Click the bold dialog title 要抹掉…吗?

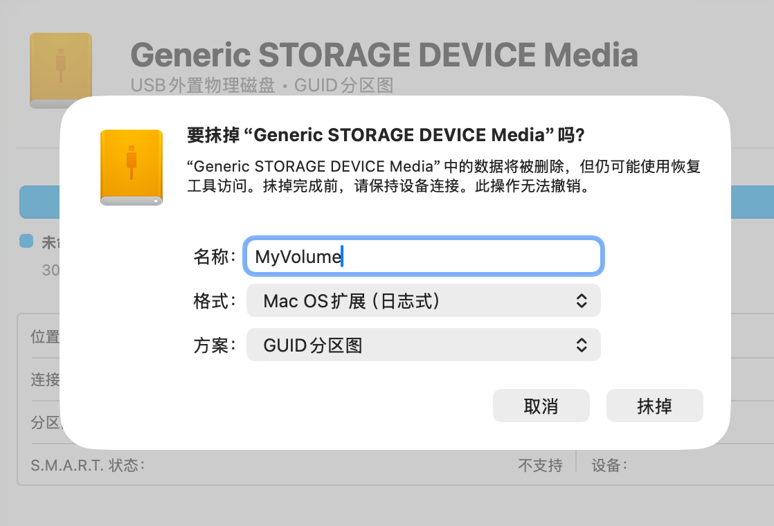(386, 134)
